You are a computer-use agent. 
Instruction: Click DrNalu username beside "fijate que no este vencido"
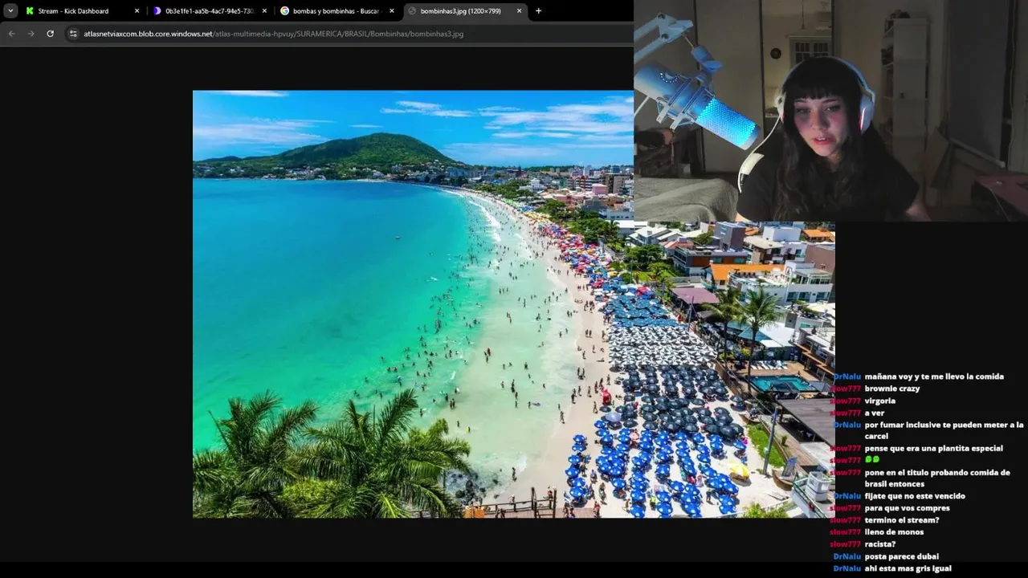847,496
